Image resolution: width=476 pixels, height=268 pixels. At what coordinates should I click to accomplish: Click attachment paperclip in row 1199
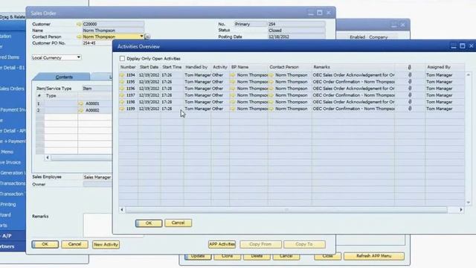410,108
